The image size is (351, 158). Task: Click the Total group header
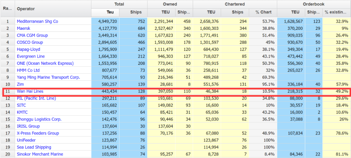point(119,4)
